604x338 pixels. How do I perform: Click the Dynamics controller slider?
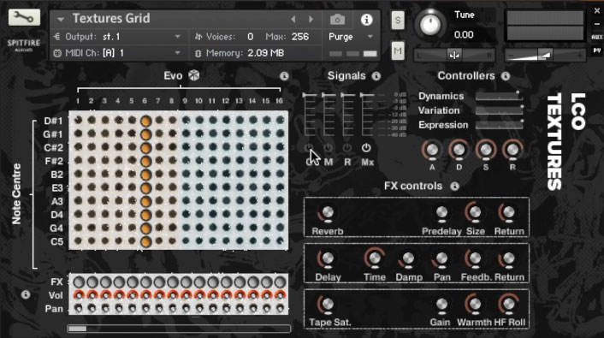tap(500, 97)
